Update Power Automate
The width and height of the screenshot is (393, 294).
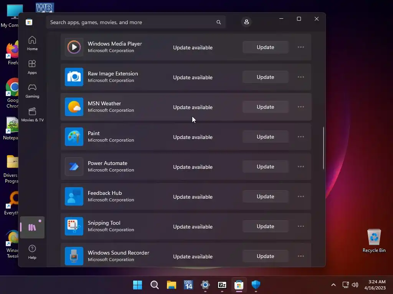(266, 167)
